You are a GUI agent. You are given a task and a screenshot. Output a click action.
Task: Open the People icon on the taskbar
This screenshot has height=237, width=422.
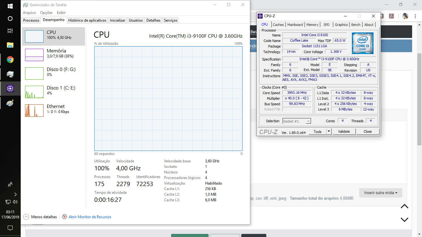[x=10, y=185]
